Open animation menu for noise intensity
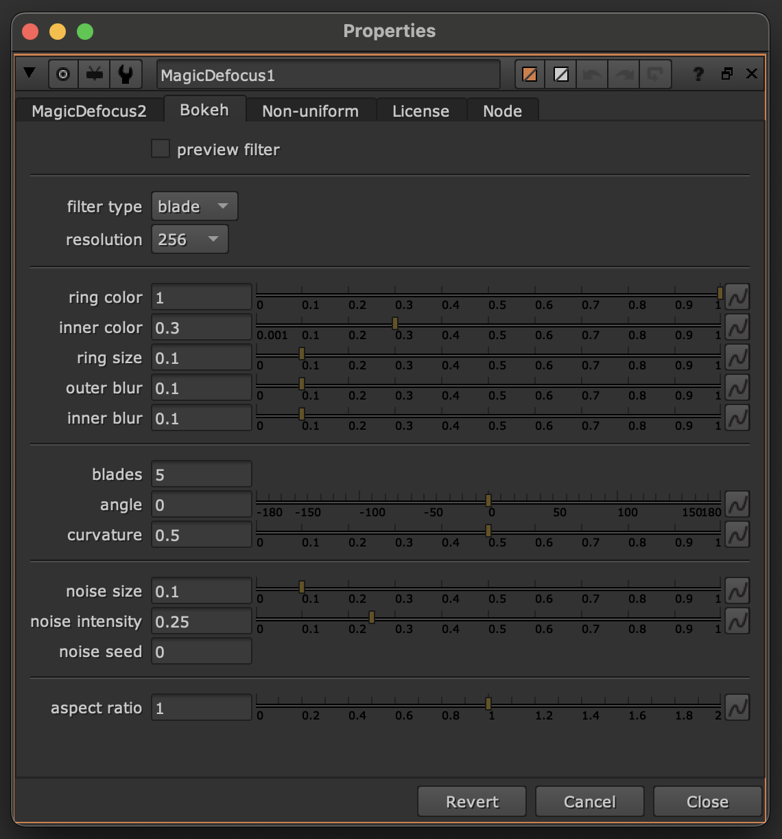Image resolution: width=782 pixels, height=839 pixels. (x=737, y=621)
